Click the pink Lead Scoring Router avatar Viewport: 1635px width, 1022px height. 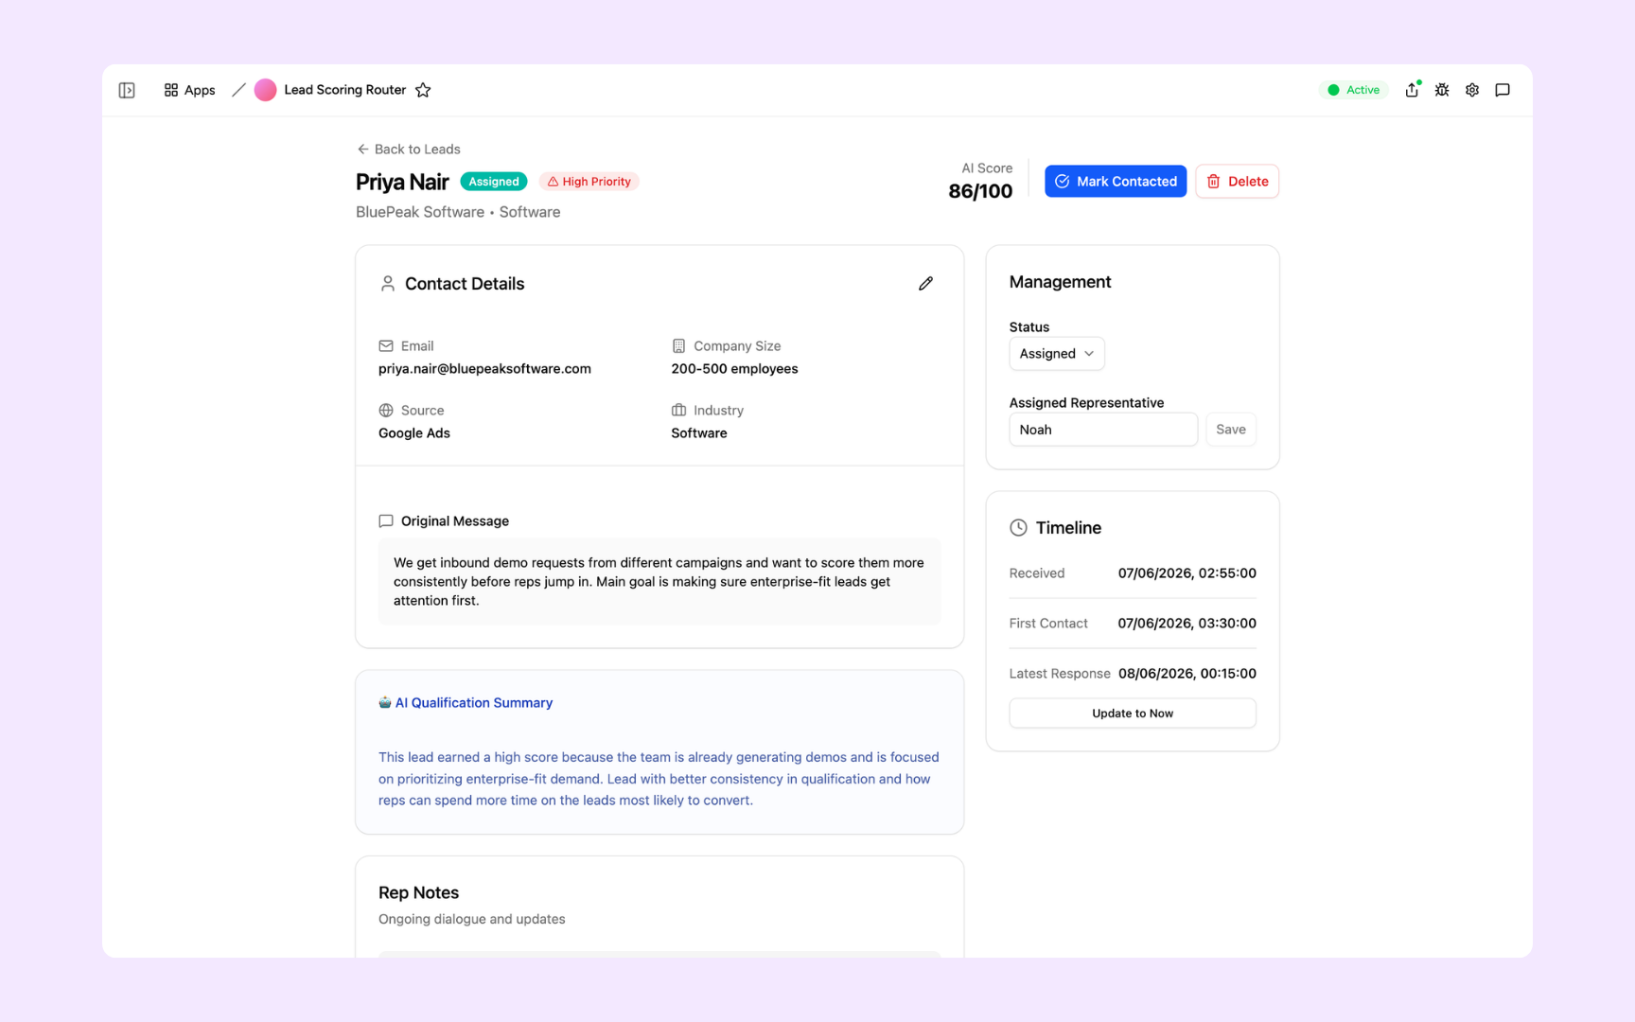pyautogui.click(x=266, y=90)
